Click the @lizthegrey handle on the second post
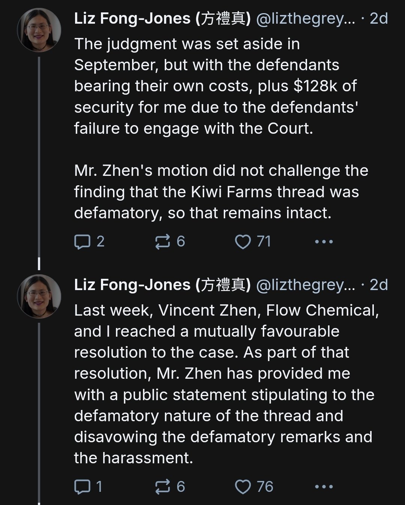Screen dimensions: 405x505 click(x=305, y=285)
